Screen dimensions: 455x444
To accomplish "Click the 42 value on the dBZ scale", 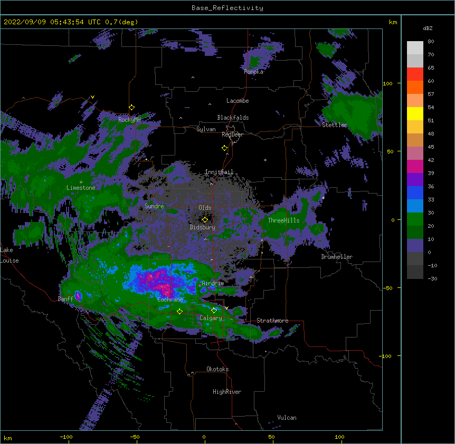I will 431,160.
